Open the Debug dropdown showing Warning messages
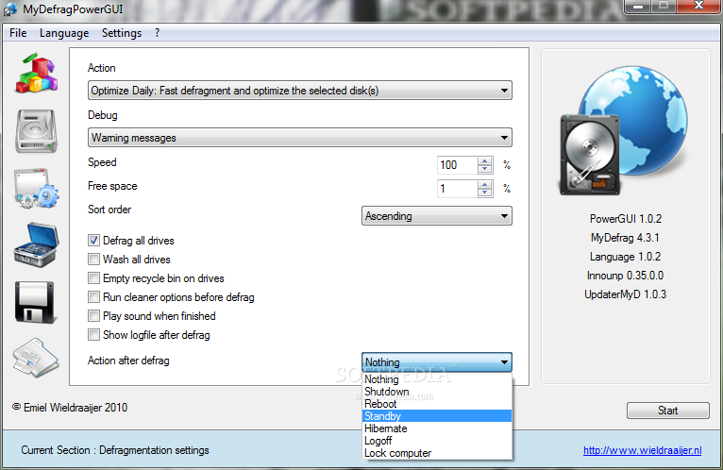The height and width of the screenshot is (470, 723). click(300, 138)
